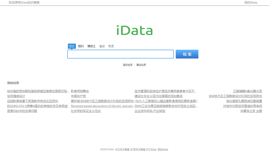Open the 关于iData footer link

click(151, 150)
